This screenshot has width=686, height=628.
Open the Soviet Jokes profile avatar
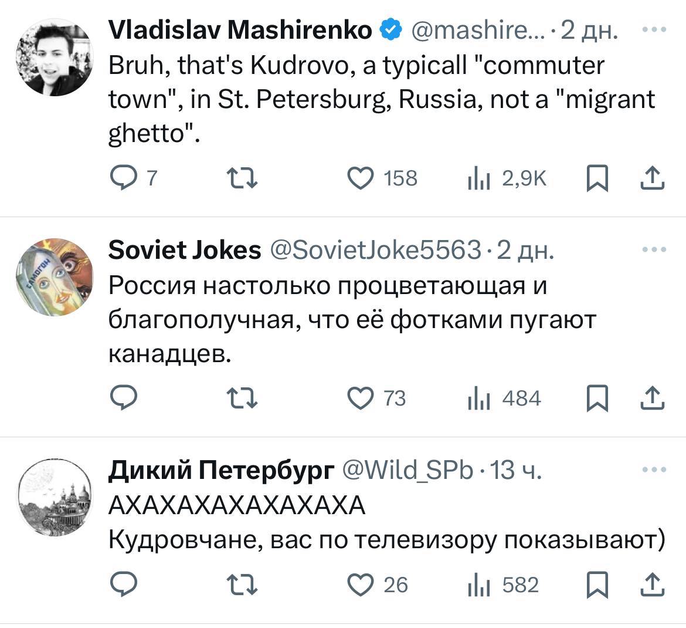coord(53,276)
